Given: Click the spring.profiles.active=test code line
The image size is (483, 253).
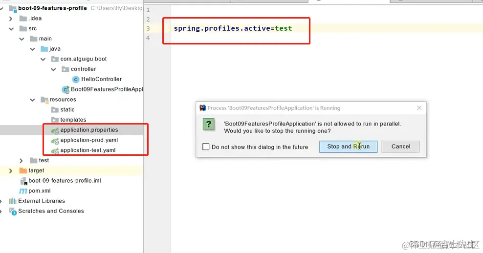Looking at the screenshot, I should (233, 29).
